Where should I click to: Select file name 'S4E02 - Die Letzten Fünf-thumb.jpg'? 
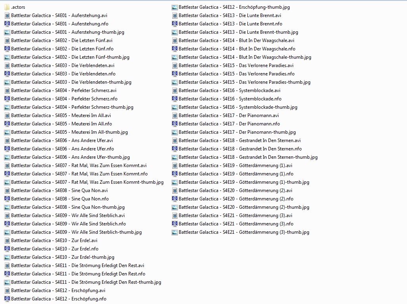(70, 57)
